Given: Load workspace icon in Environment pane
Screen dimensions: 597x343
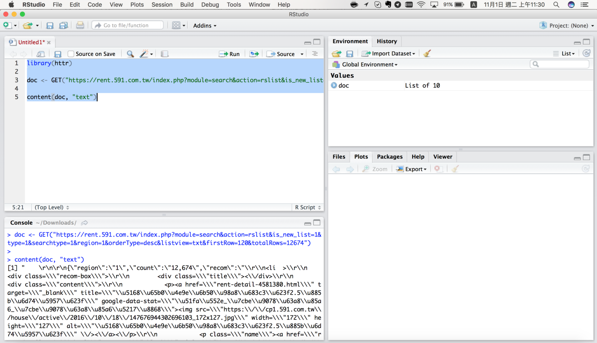Looking at the screenshot, I should click(x=336, y=54).
